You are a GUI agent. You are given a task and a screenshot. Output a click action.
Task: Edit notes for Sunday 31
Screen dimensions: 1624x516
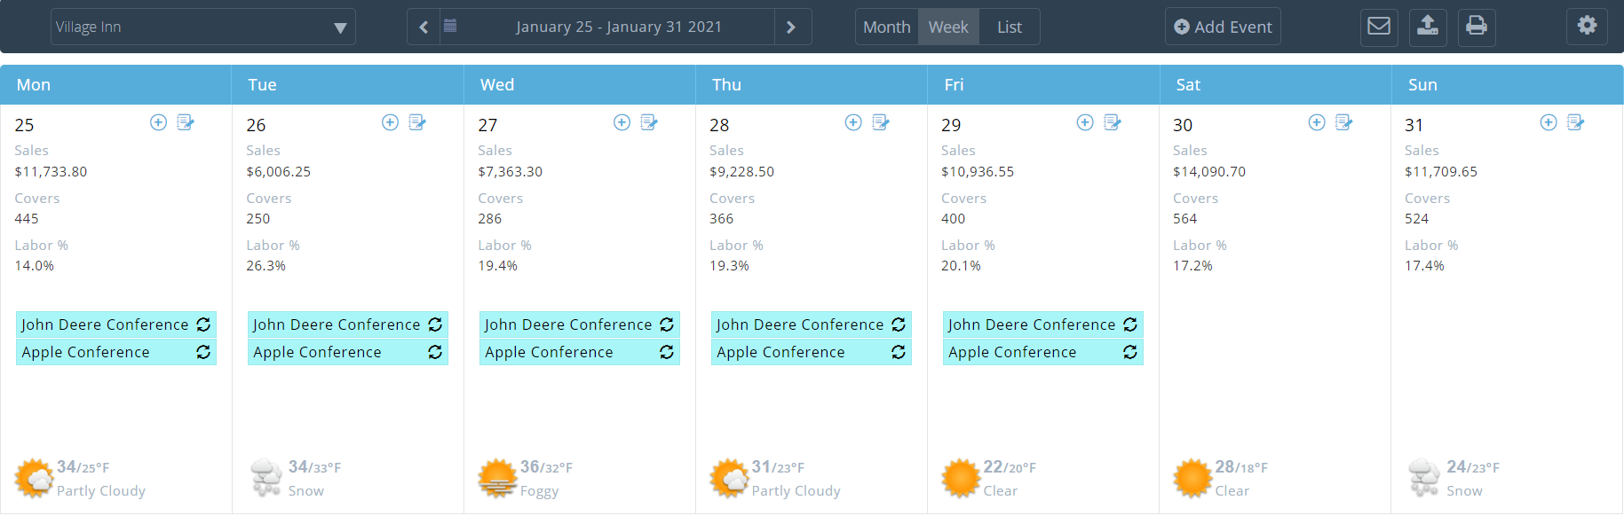point(1576,122)
